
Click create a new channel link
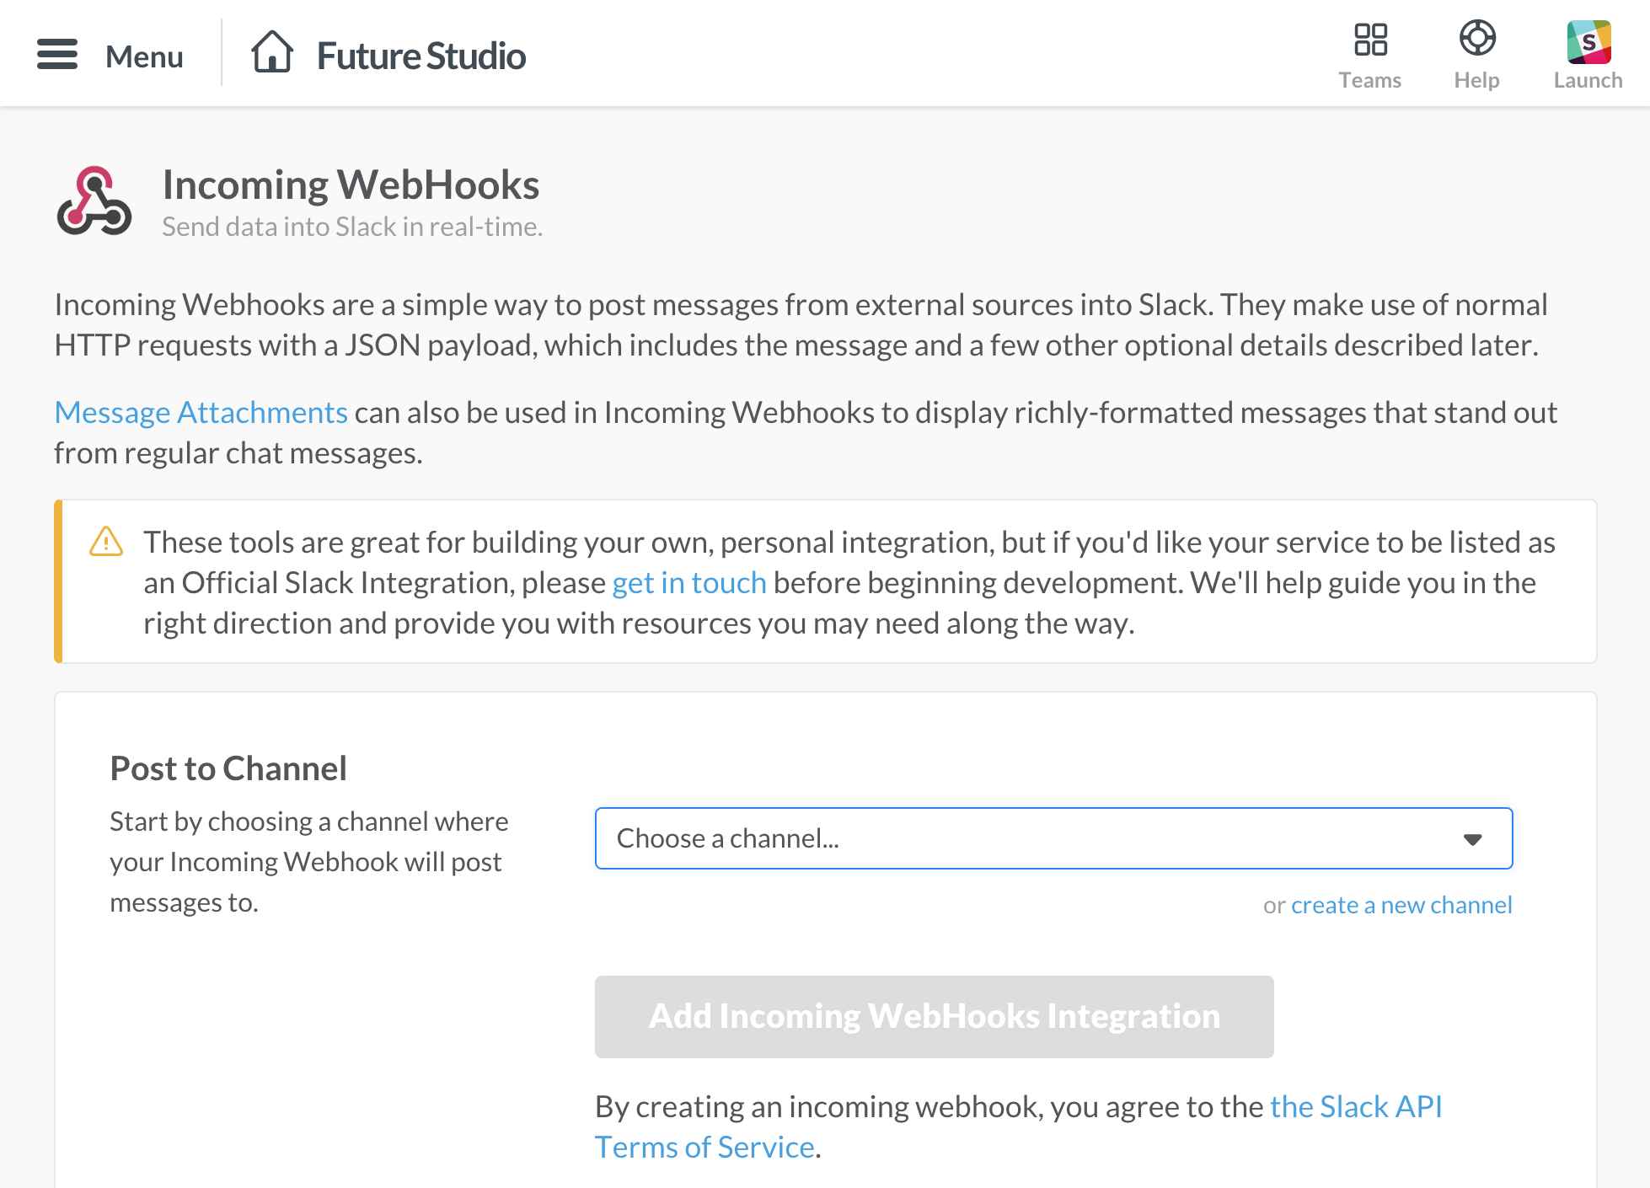click(x=1401, y=905)
